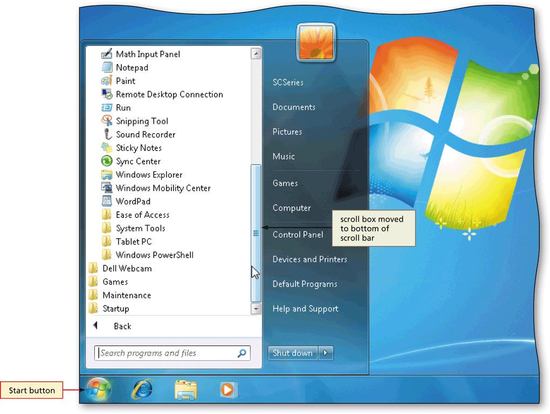Click the scroll bar down arrow
Viewport: 550px width, 414px height.
256,309
